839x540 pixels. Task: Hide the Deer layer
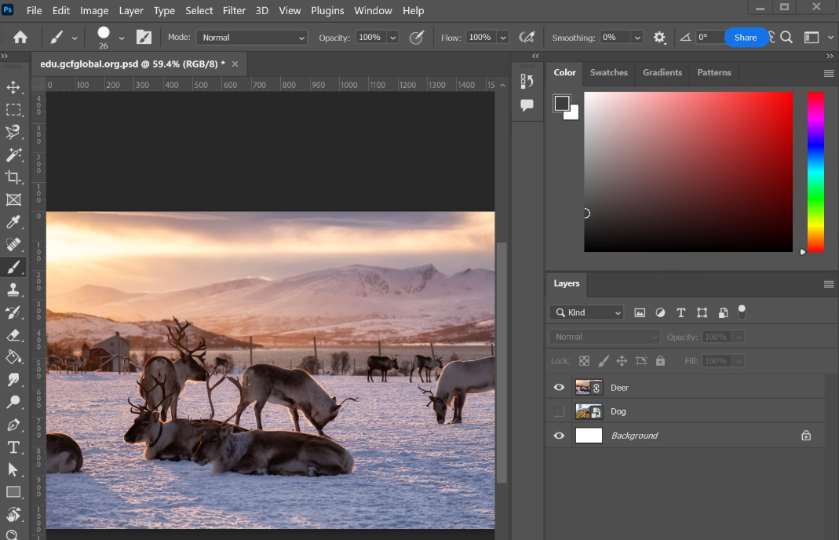[x=559, y=387]
